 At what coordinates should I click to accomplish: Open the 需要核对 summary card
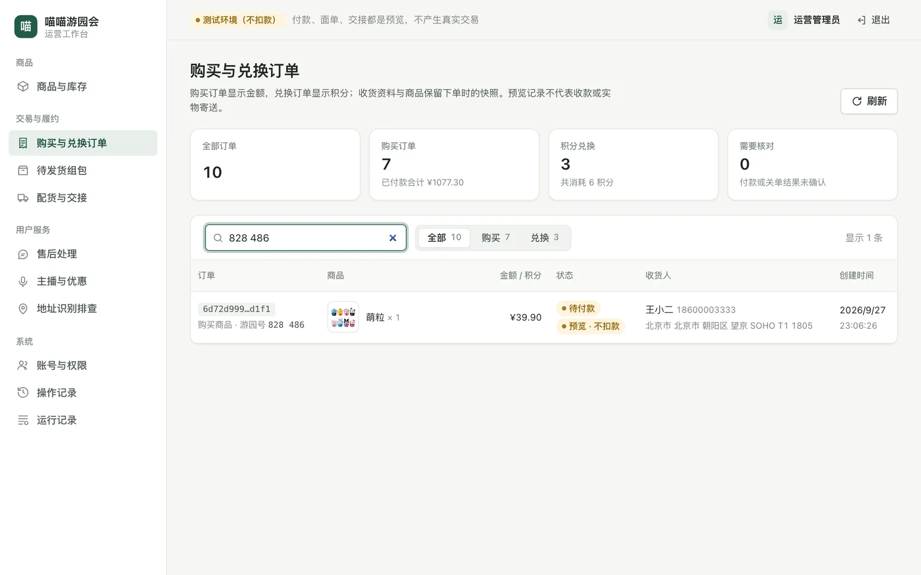click(812, 164)
